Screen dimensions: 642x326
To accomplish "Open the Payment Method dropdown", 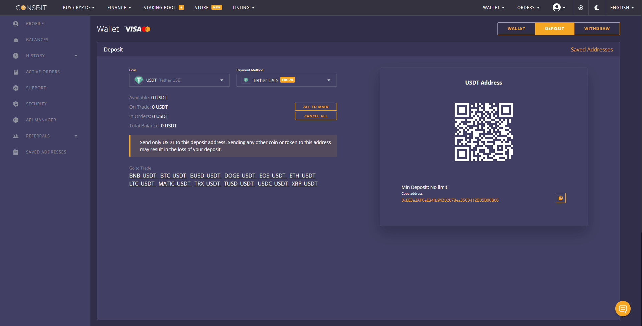I will [286, 80].
